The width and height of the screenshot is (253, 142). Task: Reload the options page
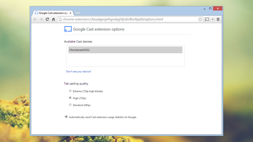47,19
